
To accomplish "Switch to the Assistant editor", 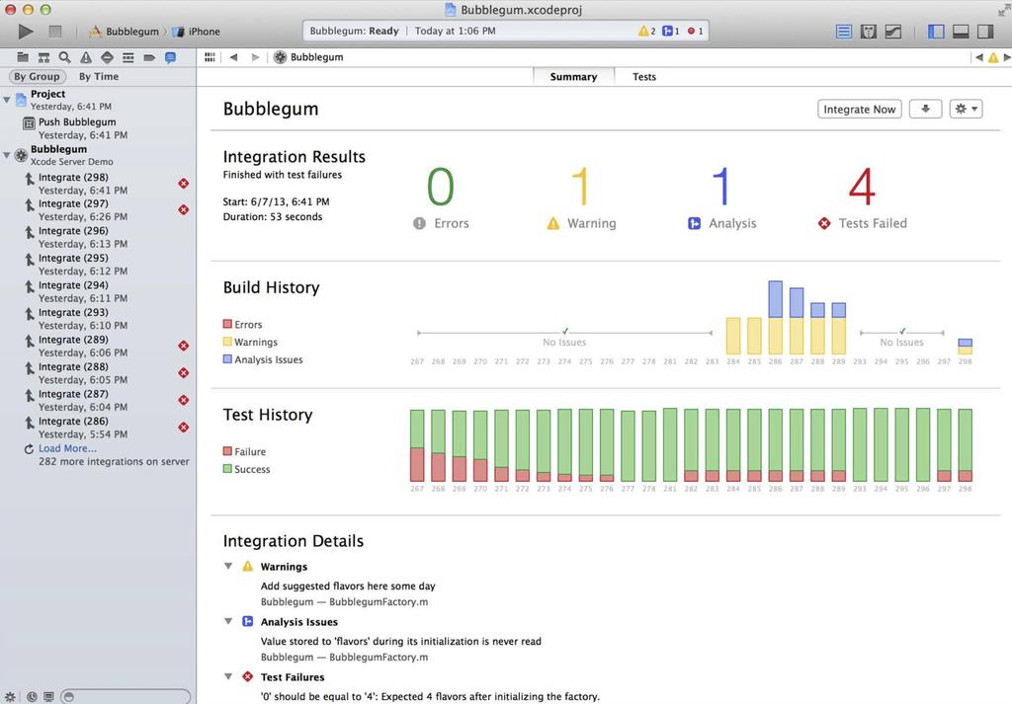I will (x=869, y=31).
